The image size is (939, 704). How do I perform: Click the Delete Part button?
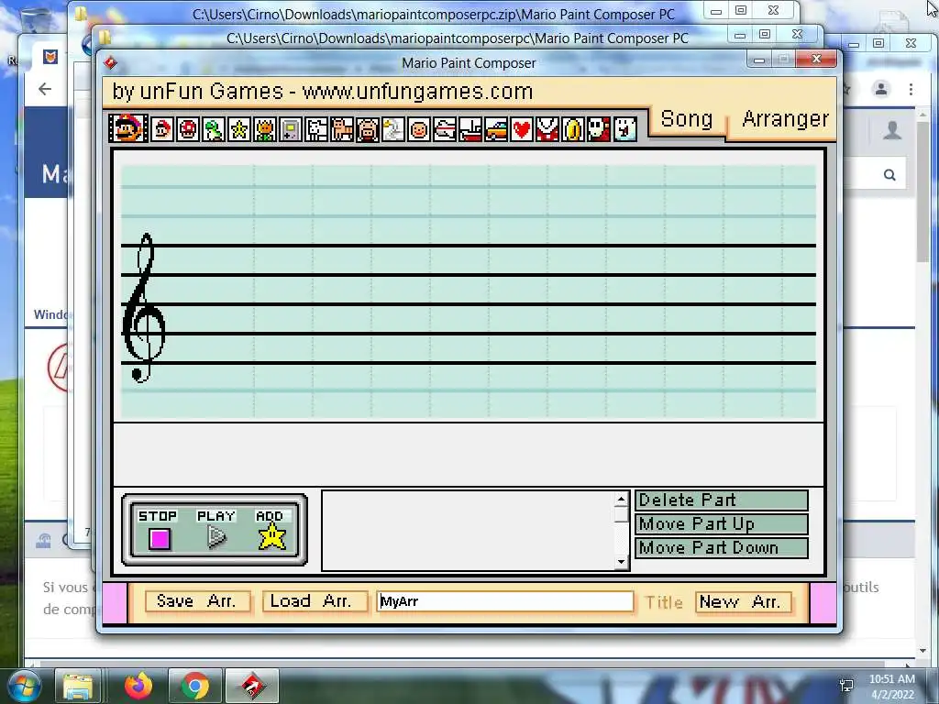click(722, 500)
